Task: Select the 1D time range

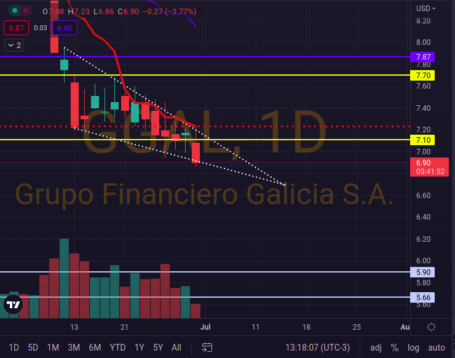Action: (14, 348)
